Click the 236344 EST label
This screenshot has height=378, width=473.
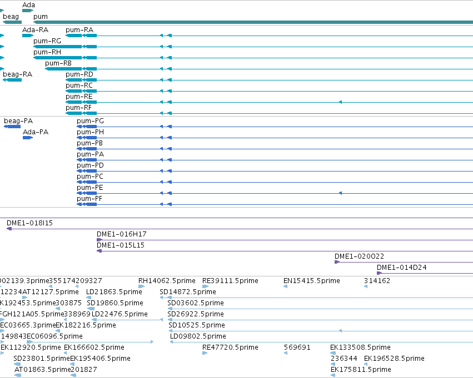(x=344, y=359)
